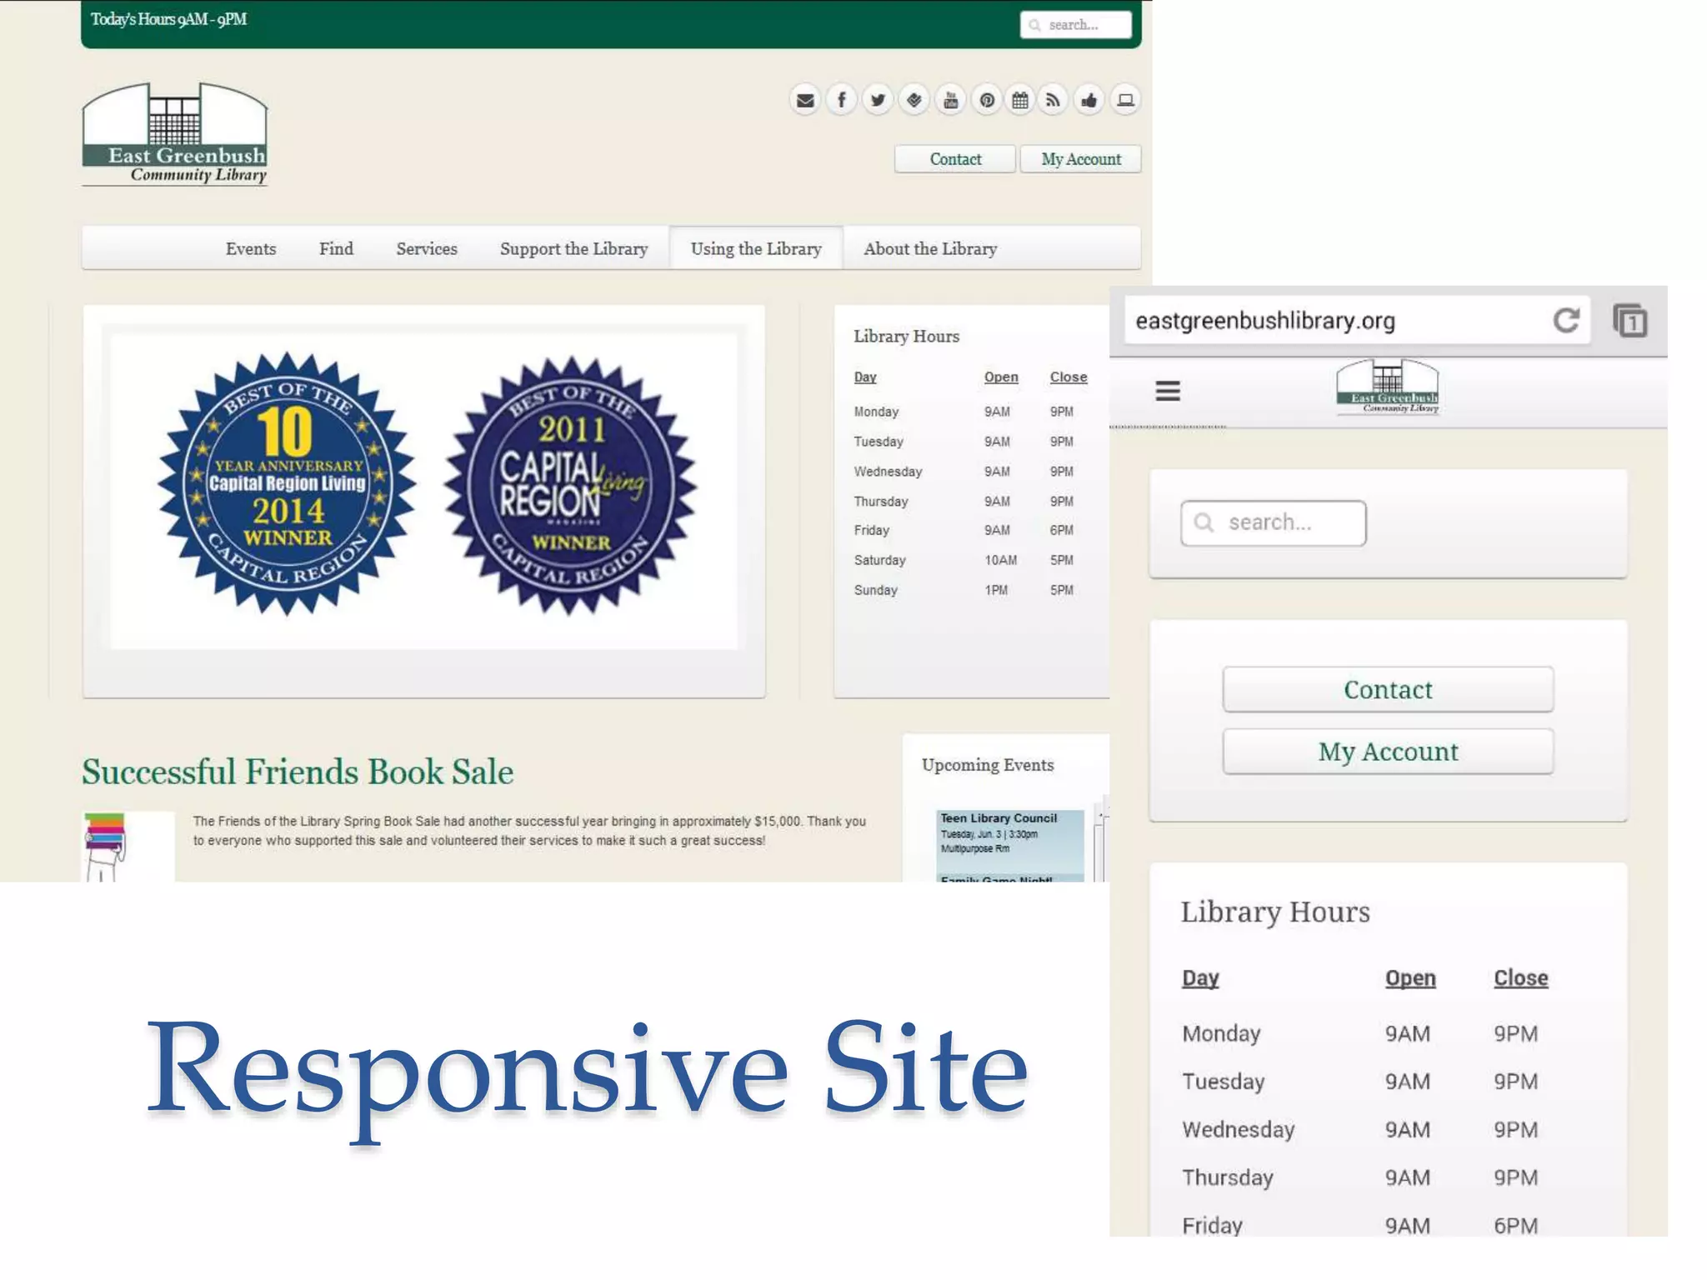
Task: Tap the mobile My Account button
Action: pos(1388,752)
